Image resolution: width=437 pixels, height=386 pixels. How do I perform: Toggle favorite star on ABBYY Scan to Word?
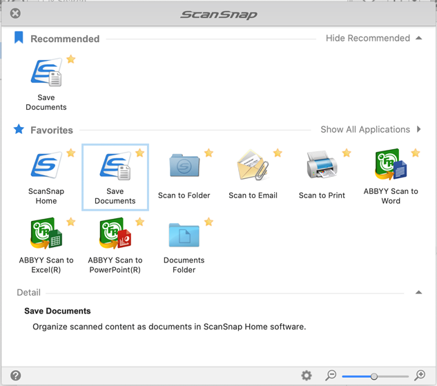click(x=416, y=153)
